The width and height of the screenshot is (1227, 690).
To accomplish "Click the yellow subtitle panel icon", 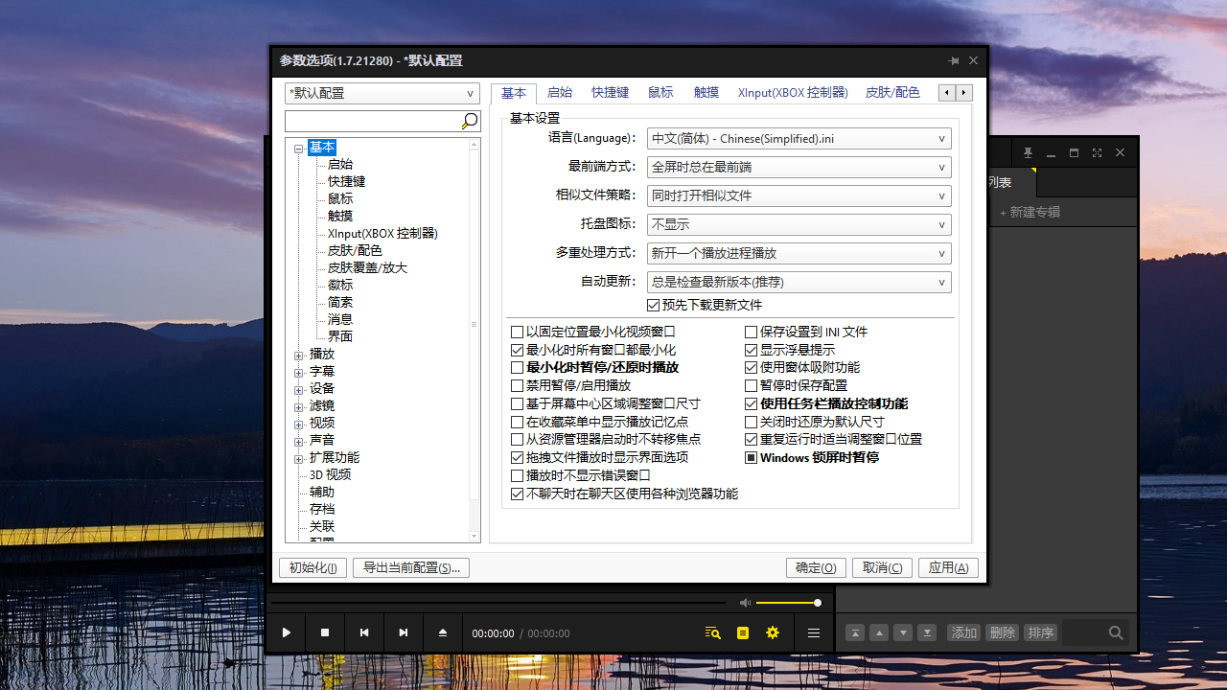I will [742, 632].
